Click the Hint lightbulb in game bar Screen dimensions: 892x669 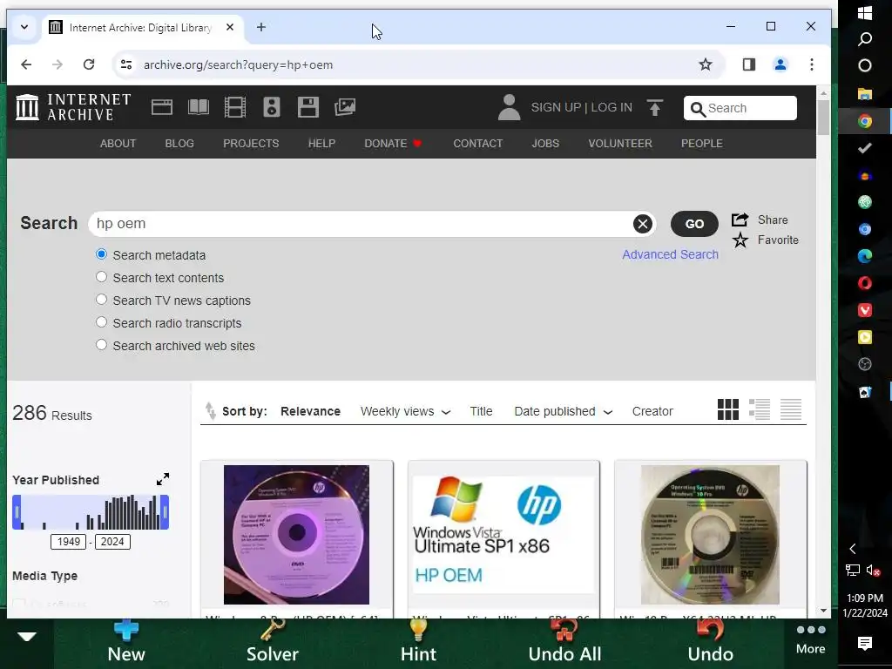pos(418,642)
